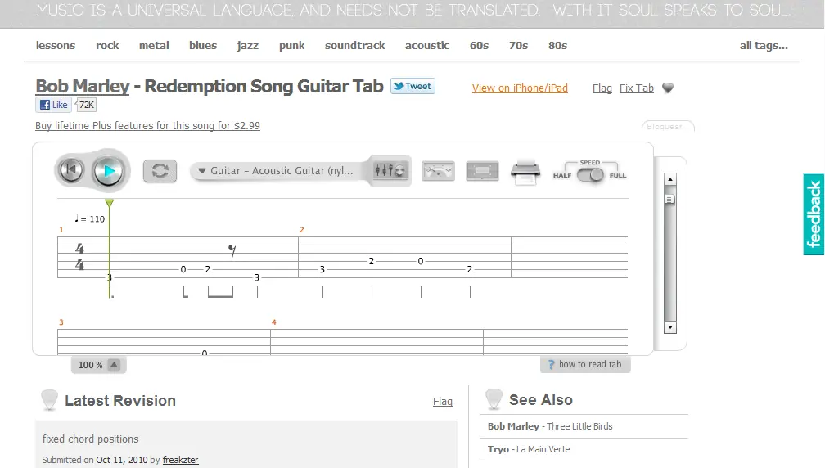Toggle the HALF/FULL speed switch
Screen dimensions: 825x468
pyautogui.click(x=590, y=175)
